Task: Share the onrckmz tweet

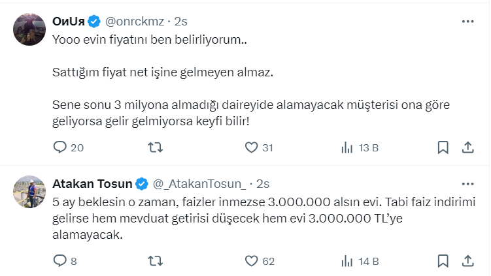Action: coord(468,148)
